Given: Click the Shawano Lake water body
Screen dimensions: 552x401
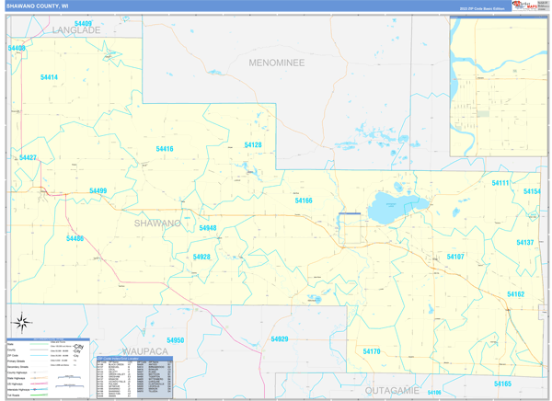Looking at the screenshot, I should (397, 208).
